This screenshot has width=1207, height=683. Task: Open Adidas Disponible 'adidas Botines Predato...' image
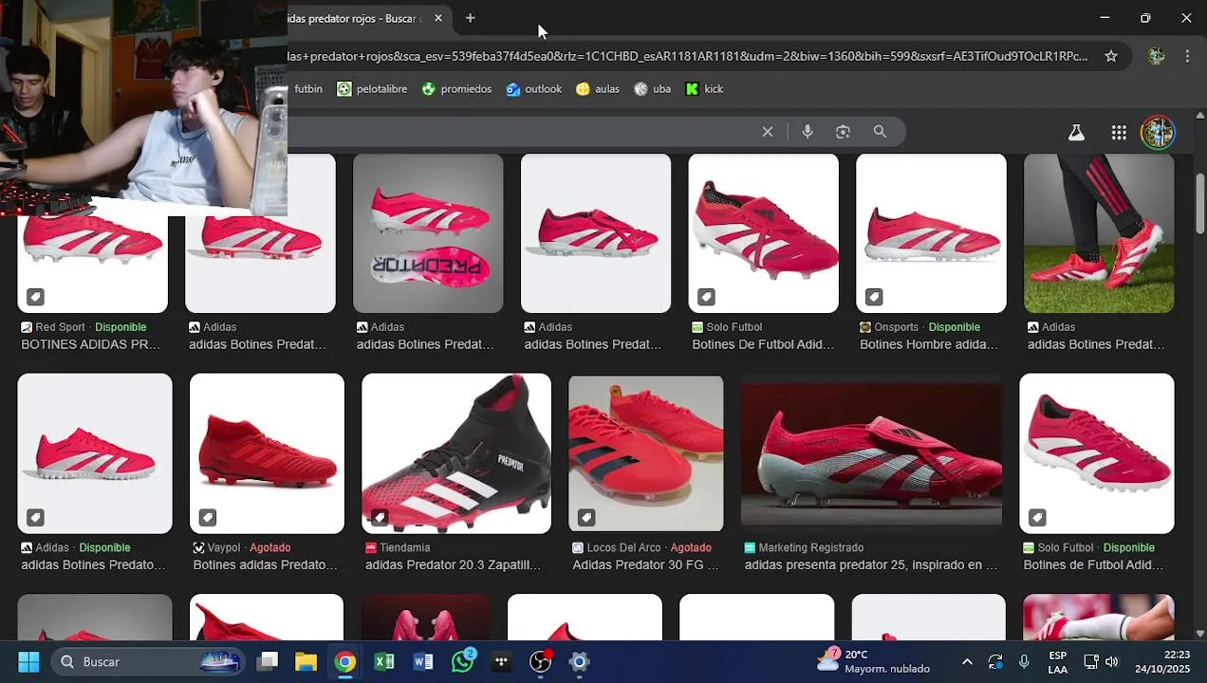pos(95,453)
